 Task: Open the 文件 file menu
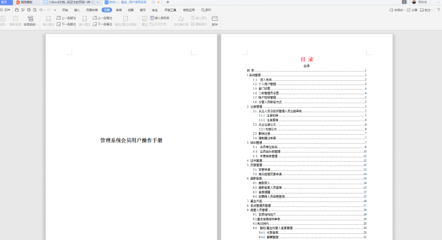[x=5, y=10]
